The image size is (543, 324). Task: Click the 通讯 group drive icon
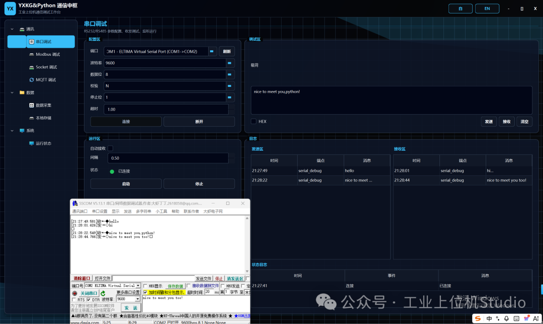point(22,29)
